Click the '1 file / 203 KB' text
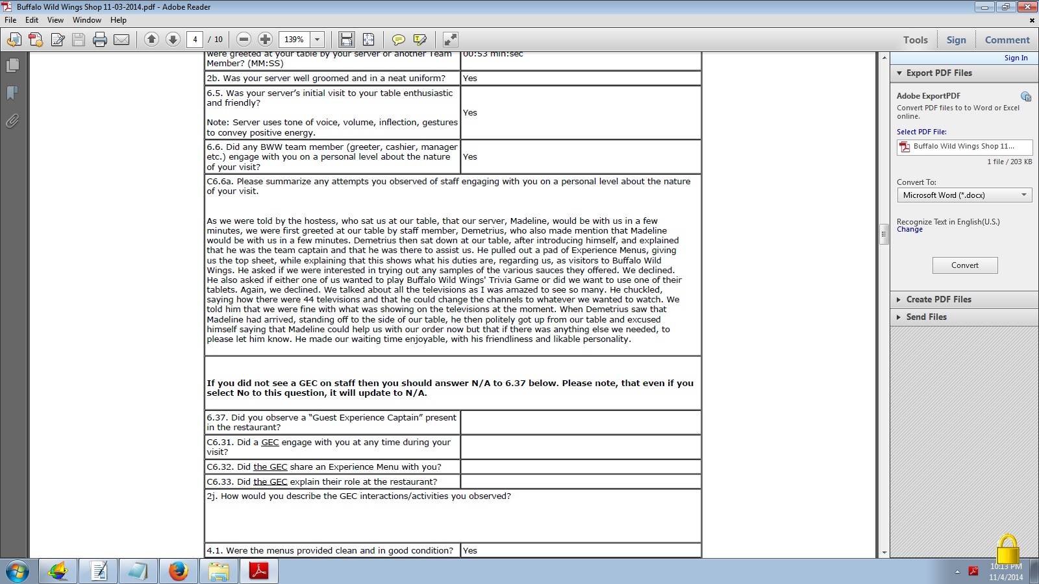This screenshot has width=1039, height=584. tap(1009, 162)
